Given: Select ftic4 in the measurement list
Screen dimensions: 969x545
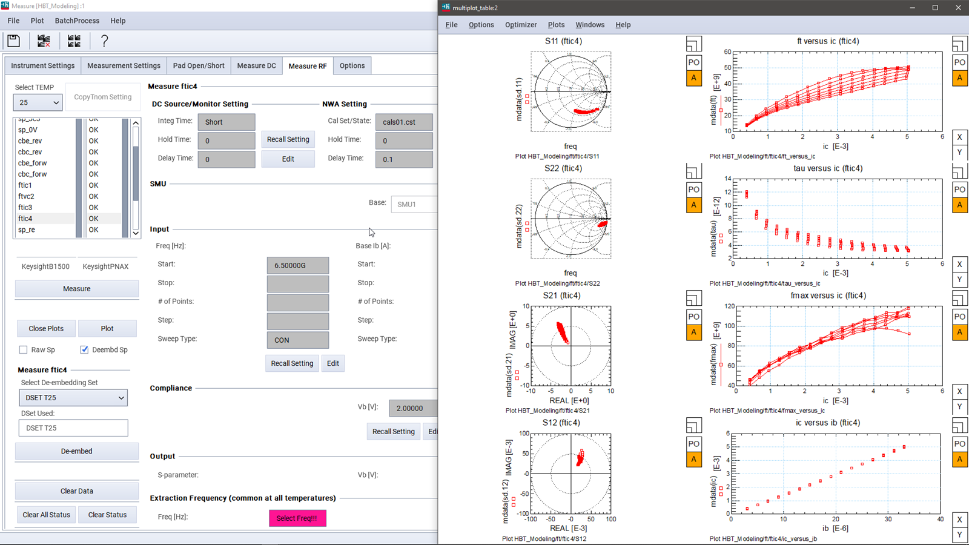Looking at the screenshot, I should (x=25, y=219).
